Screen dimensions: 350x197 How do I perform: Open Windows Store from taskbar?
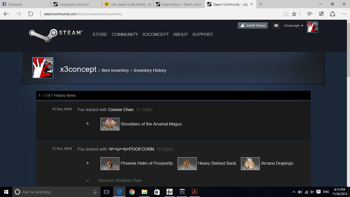(x=157, y=192)
